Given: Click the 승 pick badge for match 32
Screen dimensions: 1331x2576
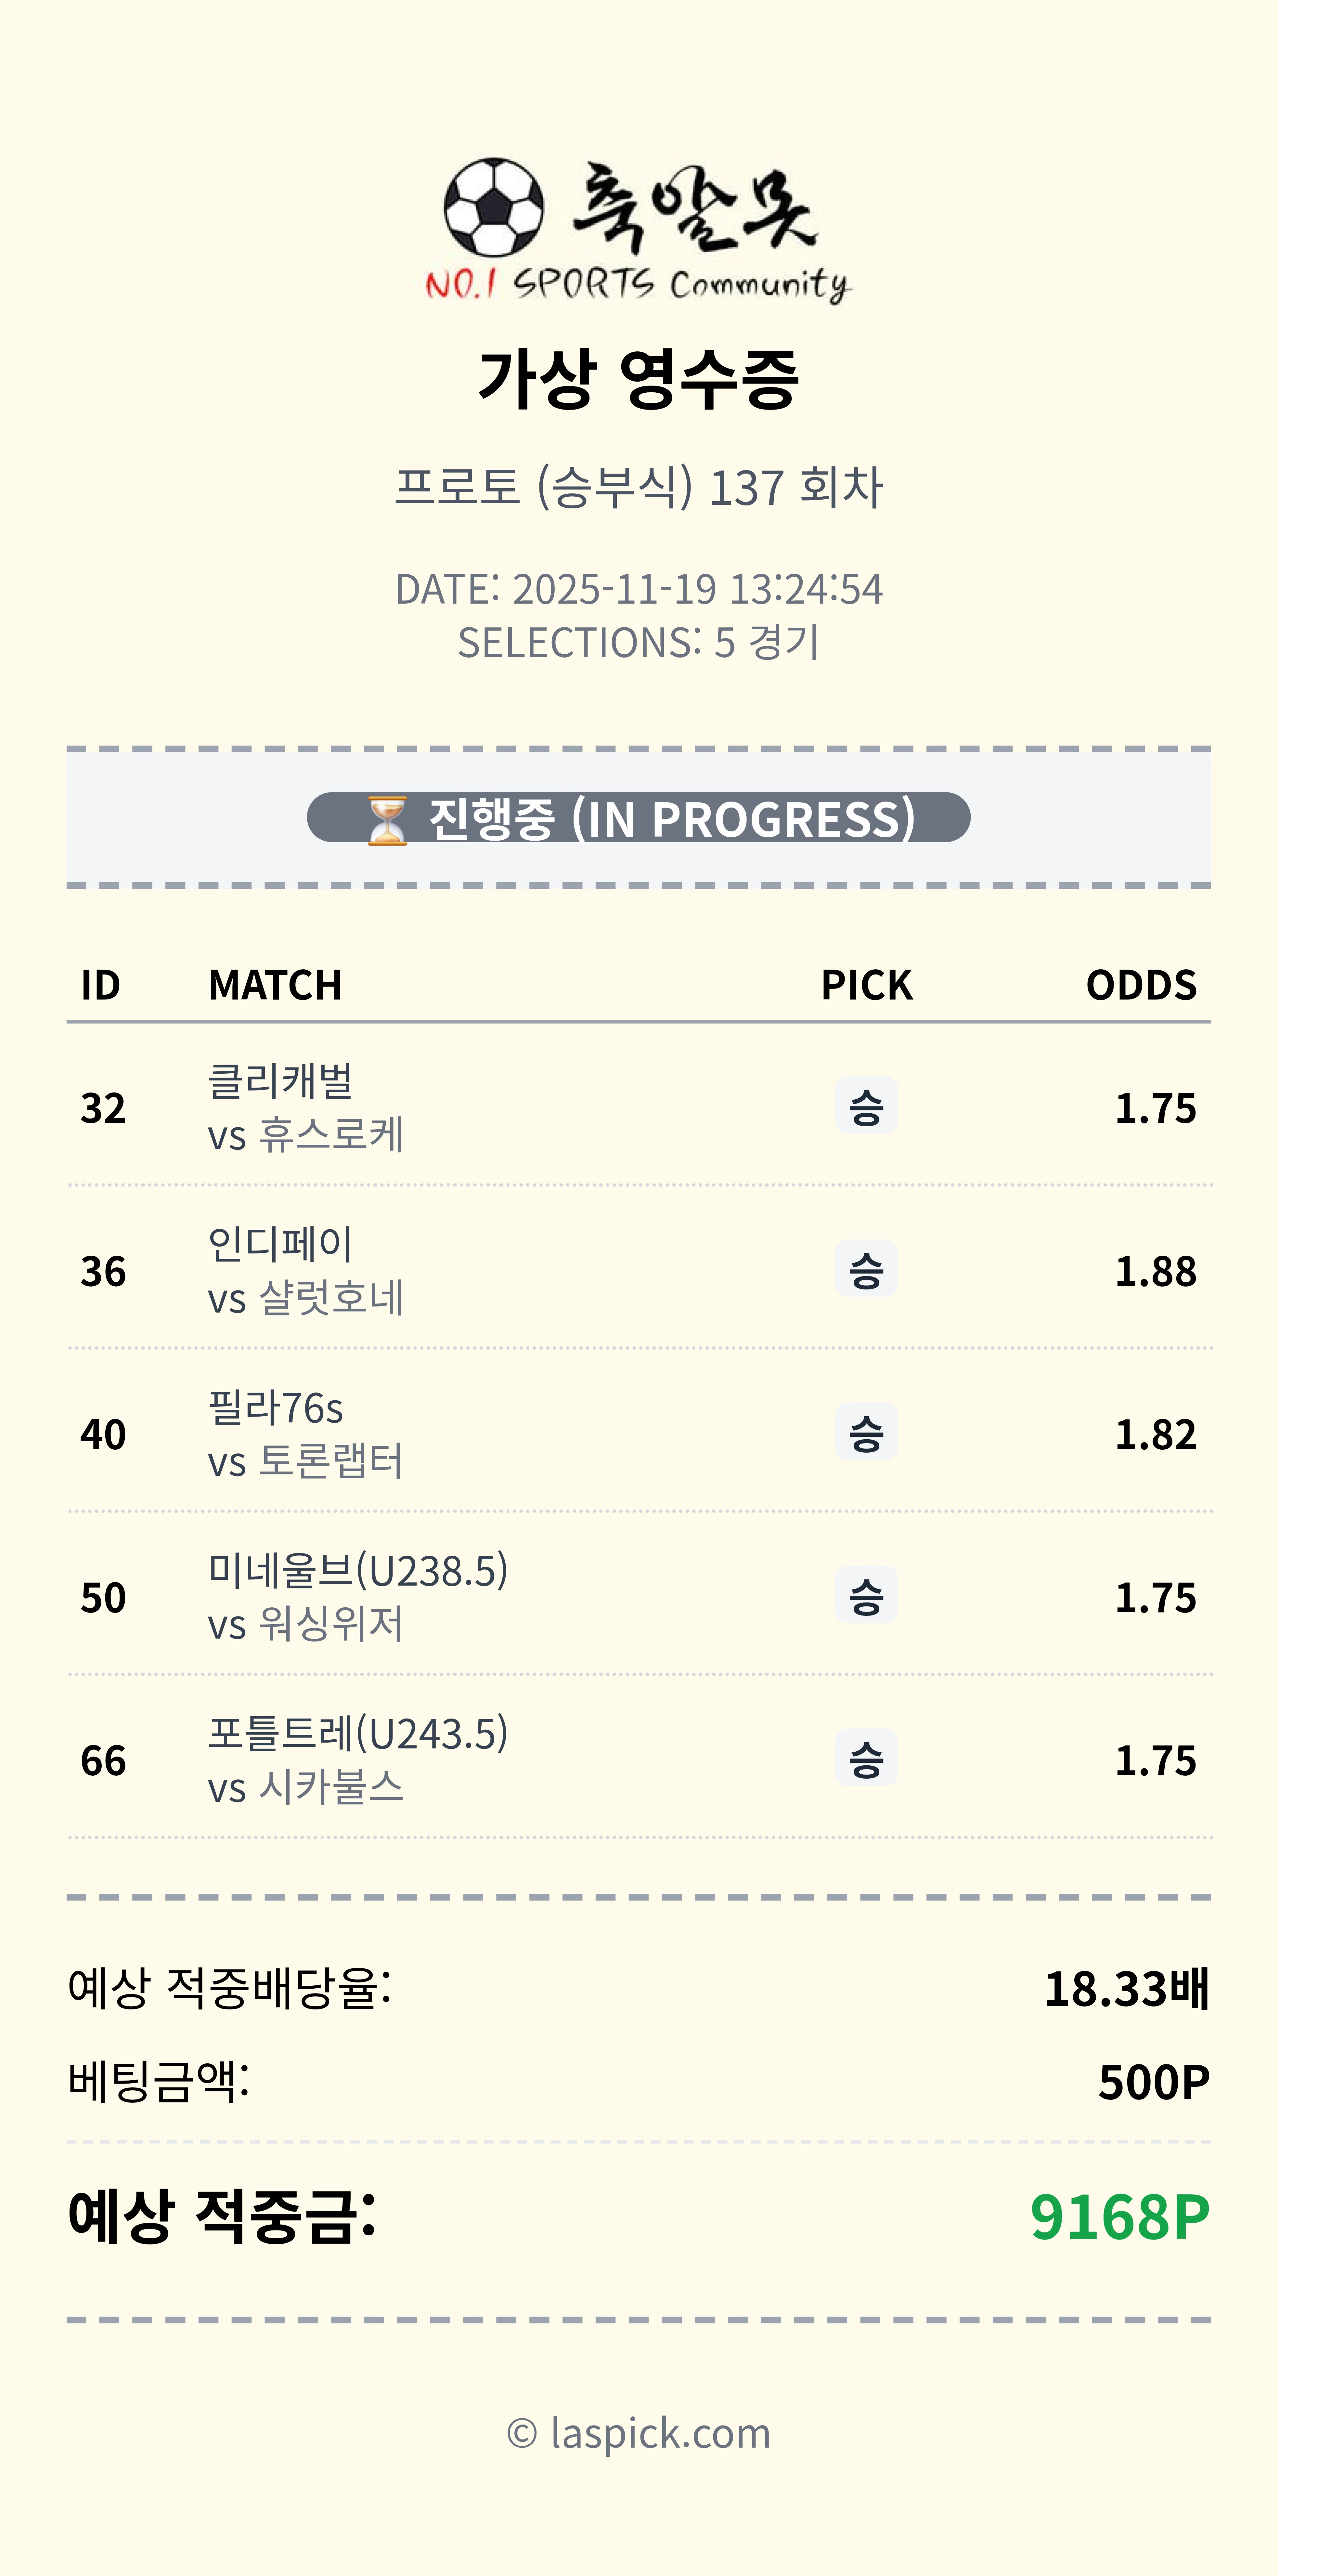Looking at the screenshot, I should (866, 1106).
